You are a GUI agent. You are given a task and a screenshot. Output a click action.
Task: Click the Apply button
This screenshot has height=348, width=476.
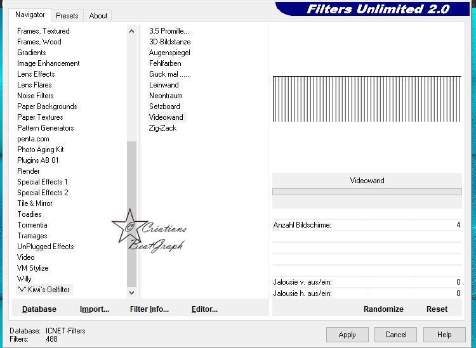347,335
